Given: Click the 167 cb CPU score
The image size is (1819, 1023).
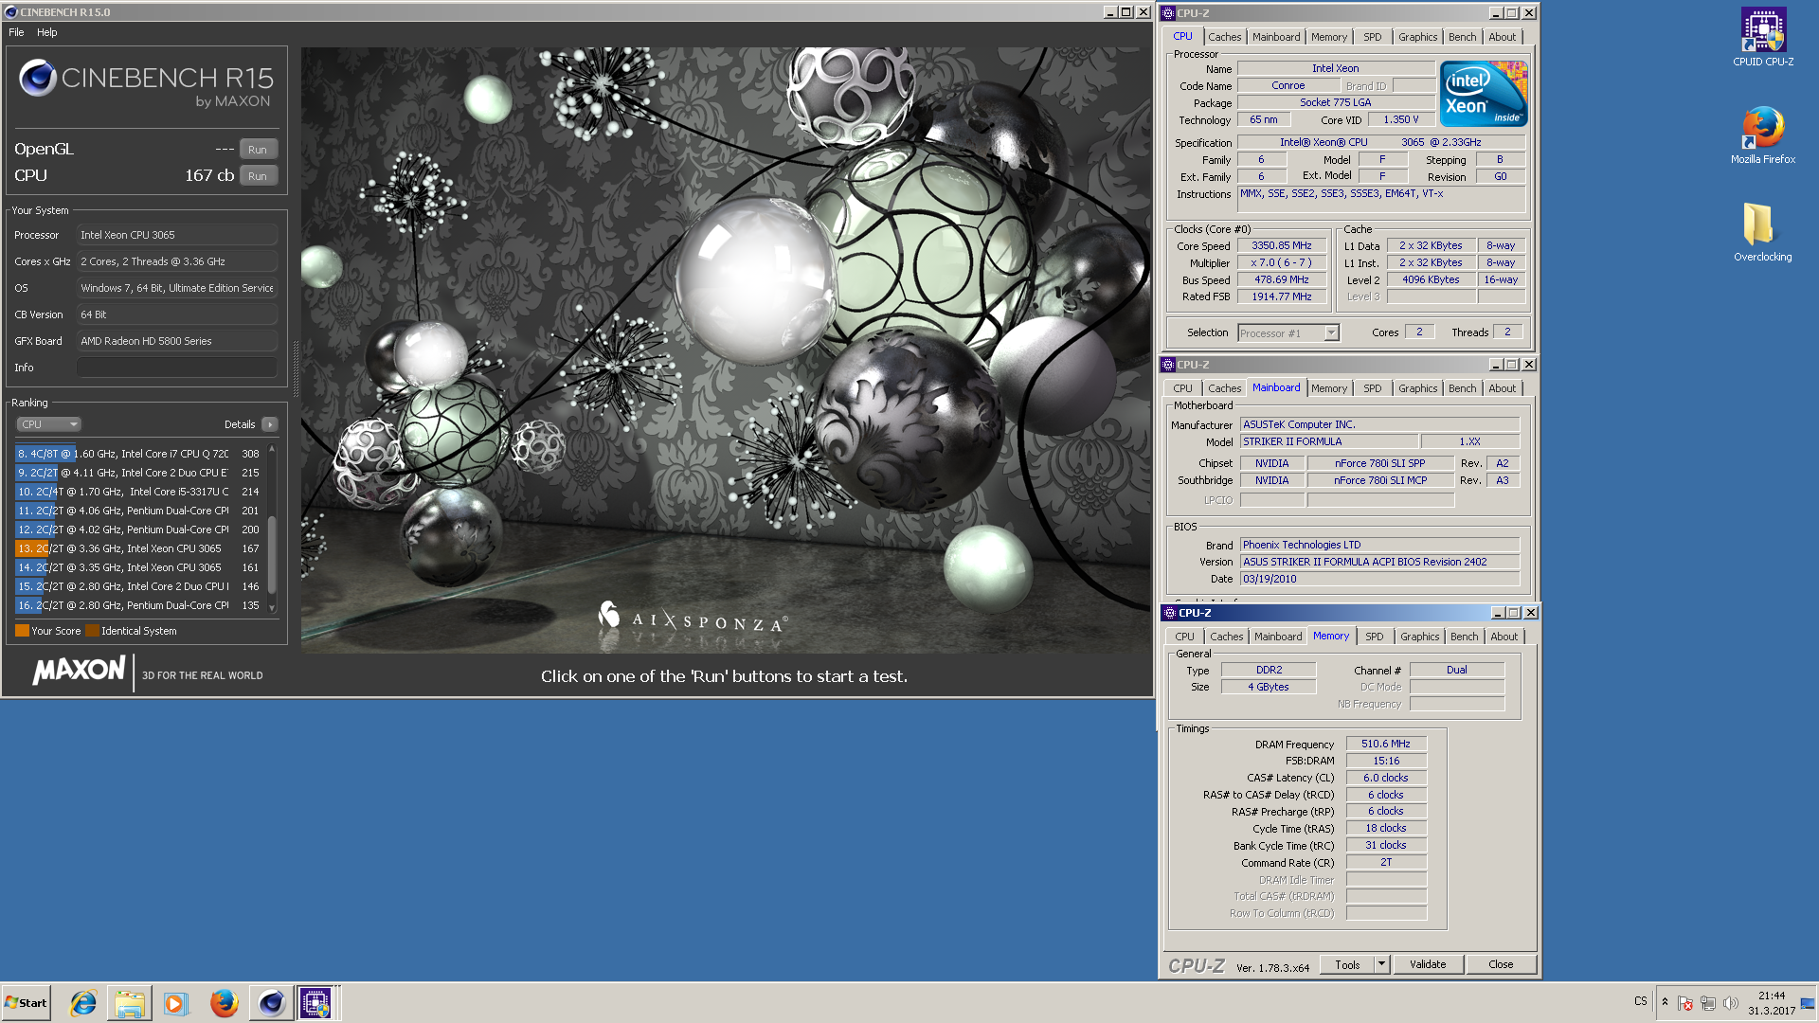Looking at the screenshot, I should [x=209, y=175].
